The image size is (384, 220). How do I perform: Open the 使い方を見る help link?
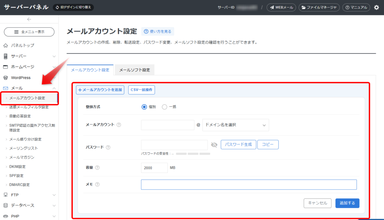[x=157, y=31]
